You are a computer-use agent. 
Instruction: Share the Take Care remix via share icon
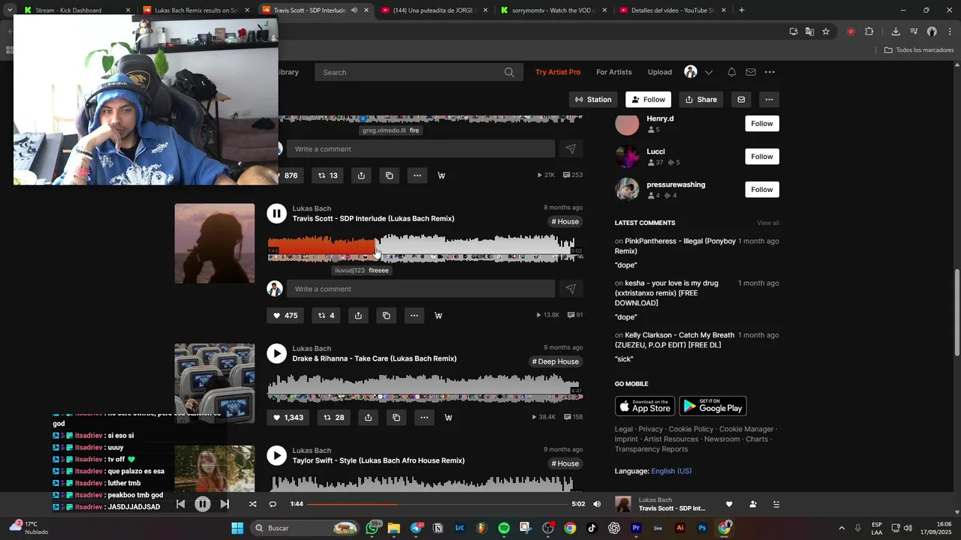tap(368, 418)
